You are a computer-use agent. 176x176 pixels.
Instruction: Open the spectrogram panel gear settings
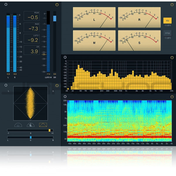coord(65,96)
